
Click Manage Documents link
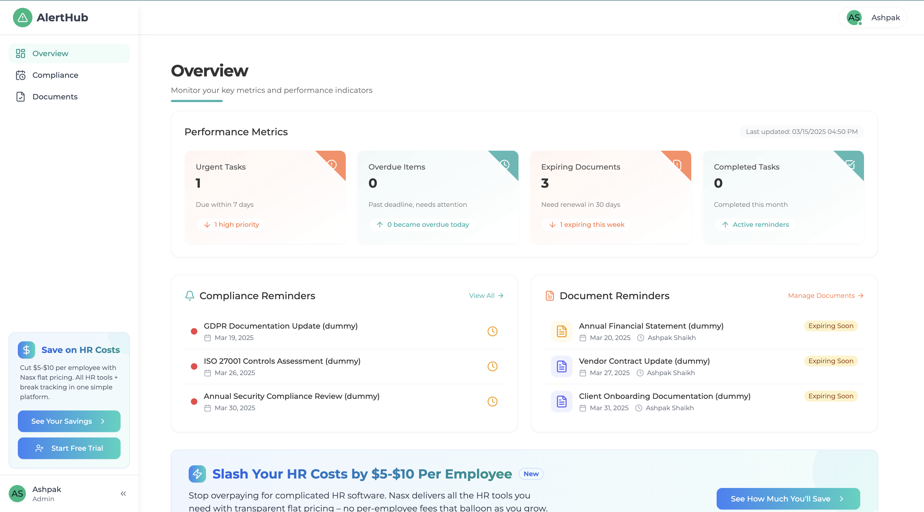click(x=826, y=296)
